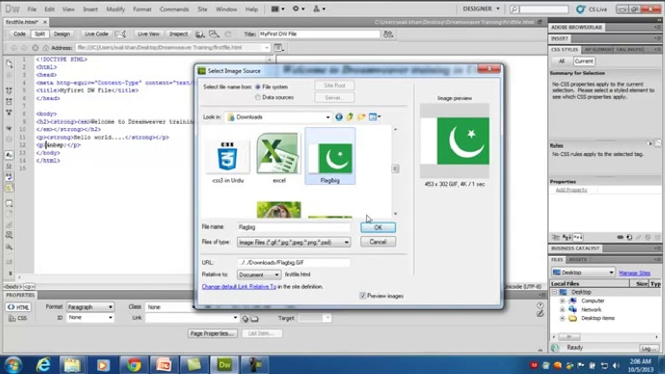
Task: Expand the Computer tree node
Action: (562, 301)
